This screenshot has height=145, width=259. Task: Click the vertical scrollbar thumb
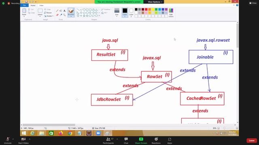(238, 35)
